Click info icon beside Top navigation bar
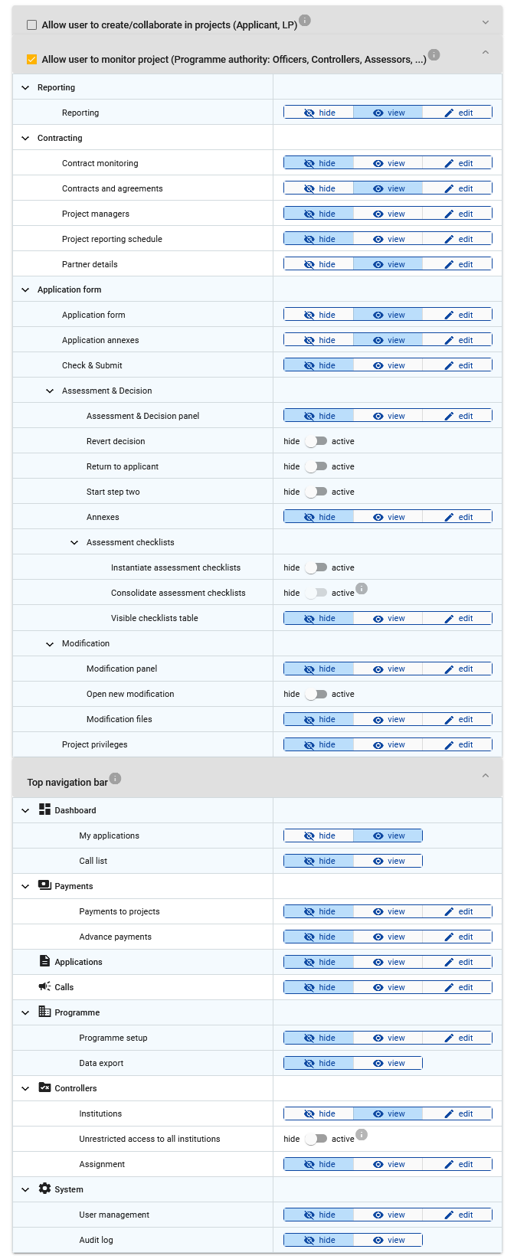Screen dimensions: 527x1259 115,779
